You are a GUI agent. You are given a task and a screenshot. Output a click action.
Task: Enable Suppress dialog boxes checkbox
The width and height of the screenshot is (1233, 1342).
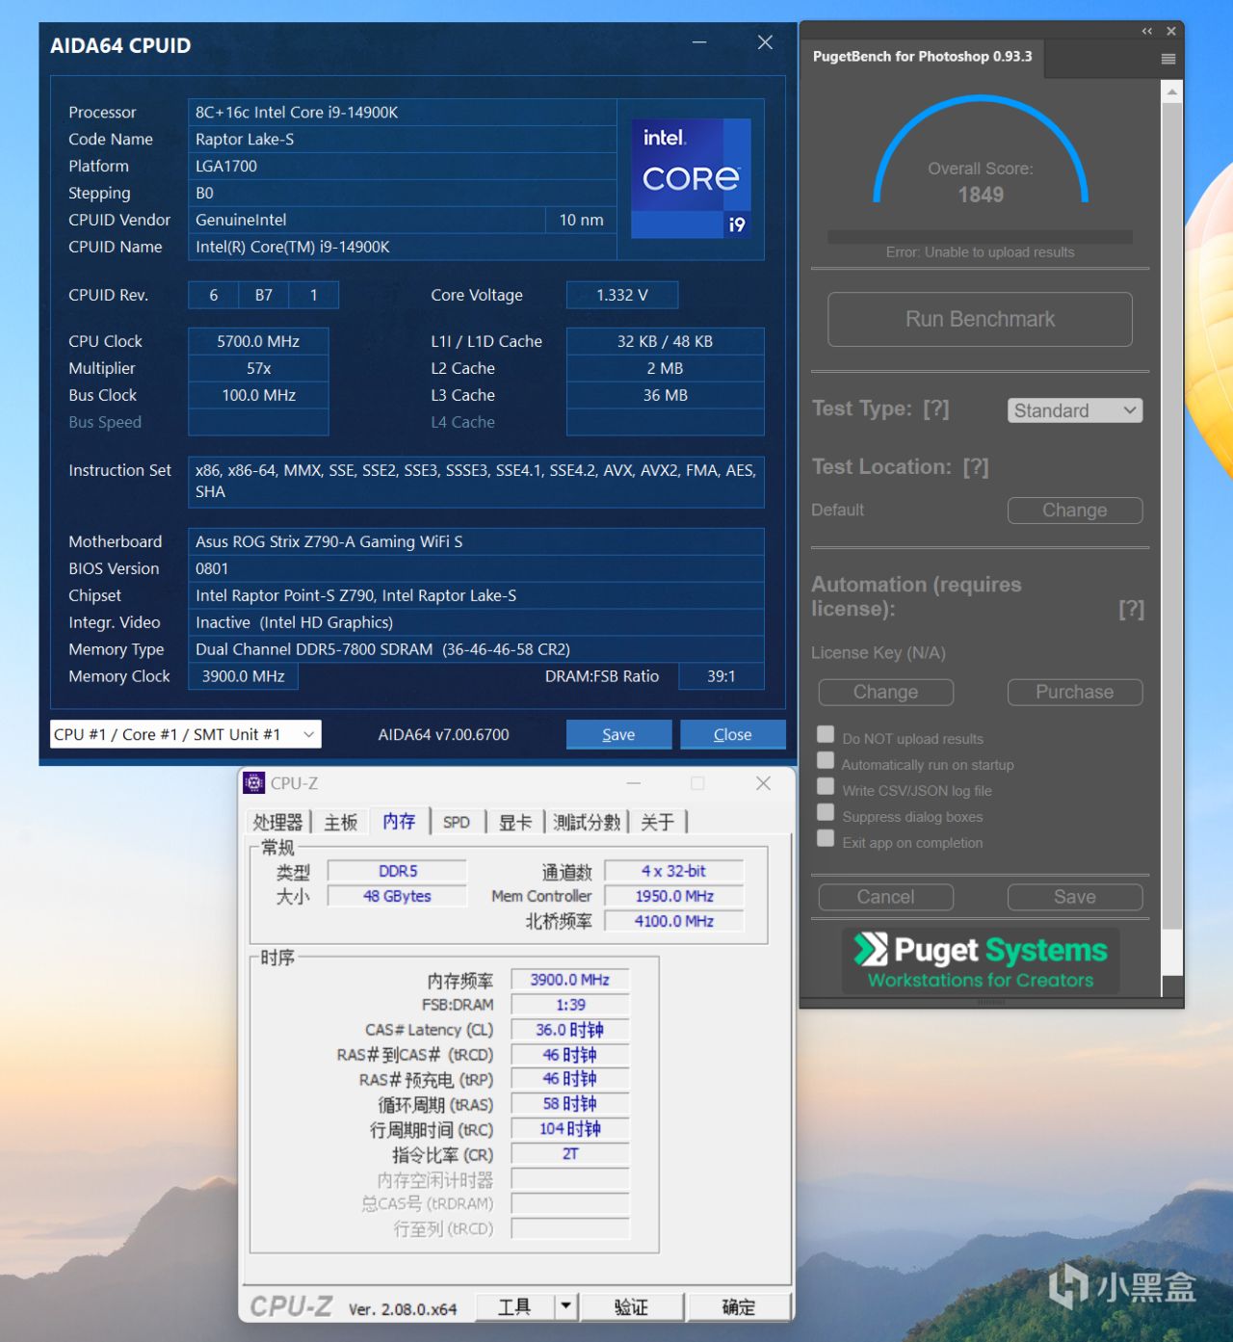[x=826, y=812]
